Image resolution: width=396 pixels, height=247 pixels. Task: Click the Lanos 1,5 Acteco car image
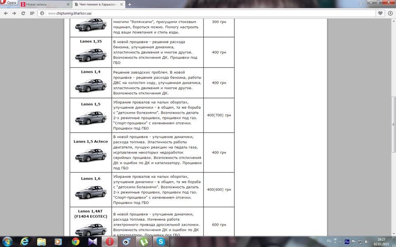[91, 155]
